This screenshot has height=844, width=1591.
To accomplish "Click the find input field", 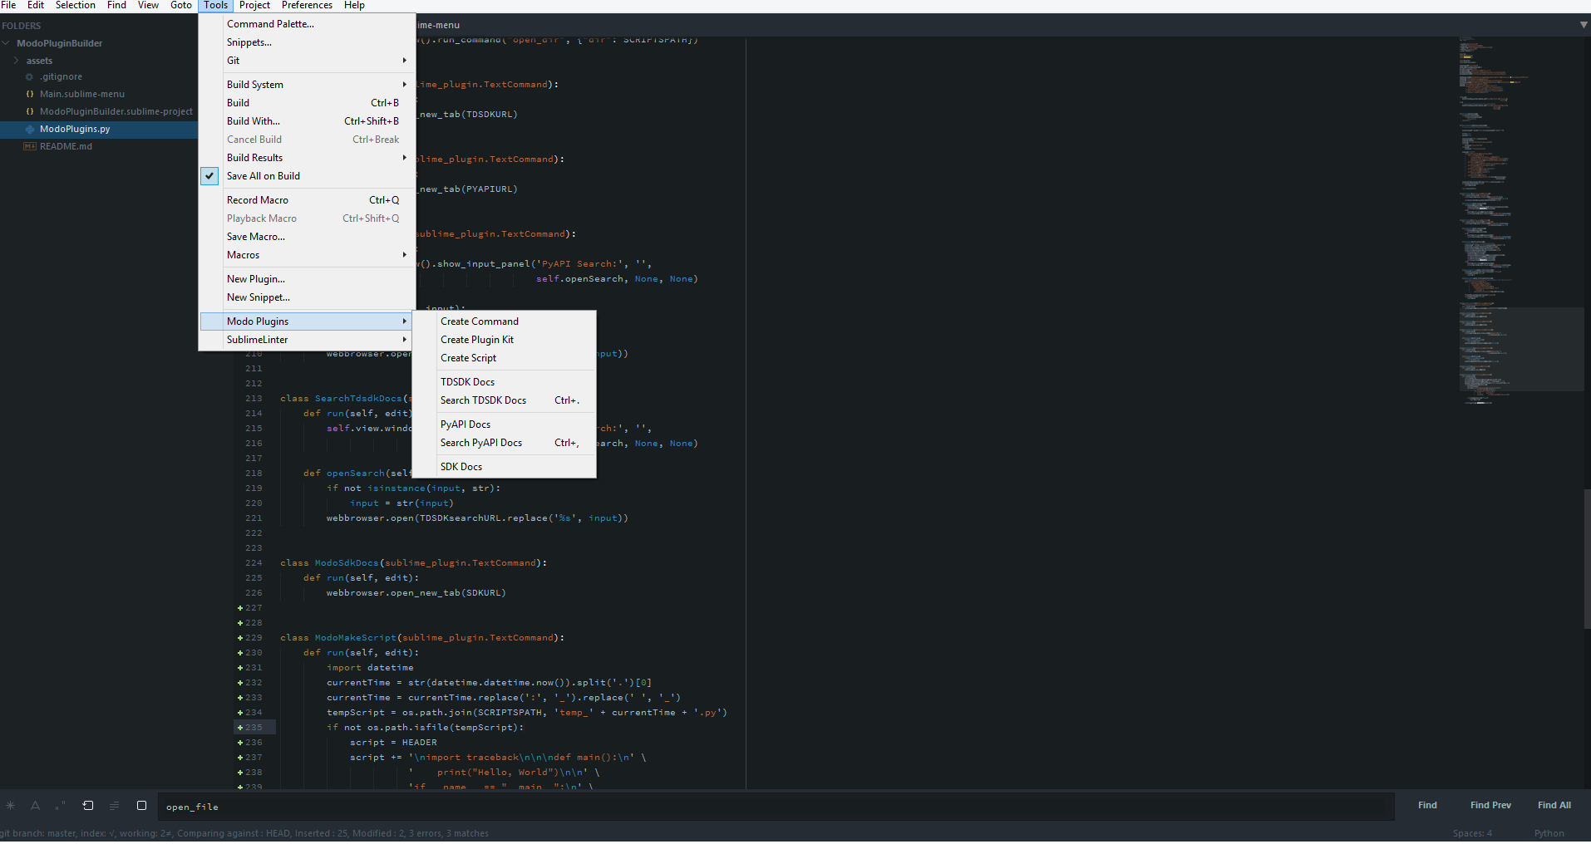I will 776,807.
